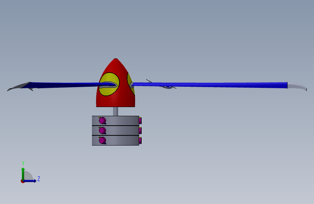Click the green Y axis arrow of the triad
314x204 pixels.
coord(23,174)
